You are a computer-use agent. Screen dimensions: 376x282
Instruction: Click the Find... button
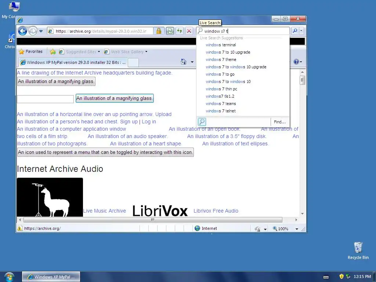279,122
